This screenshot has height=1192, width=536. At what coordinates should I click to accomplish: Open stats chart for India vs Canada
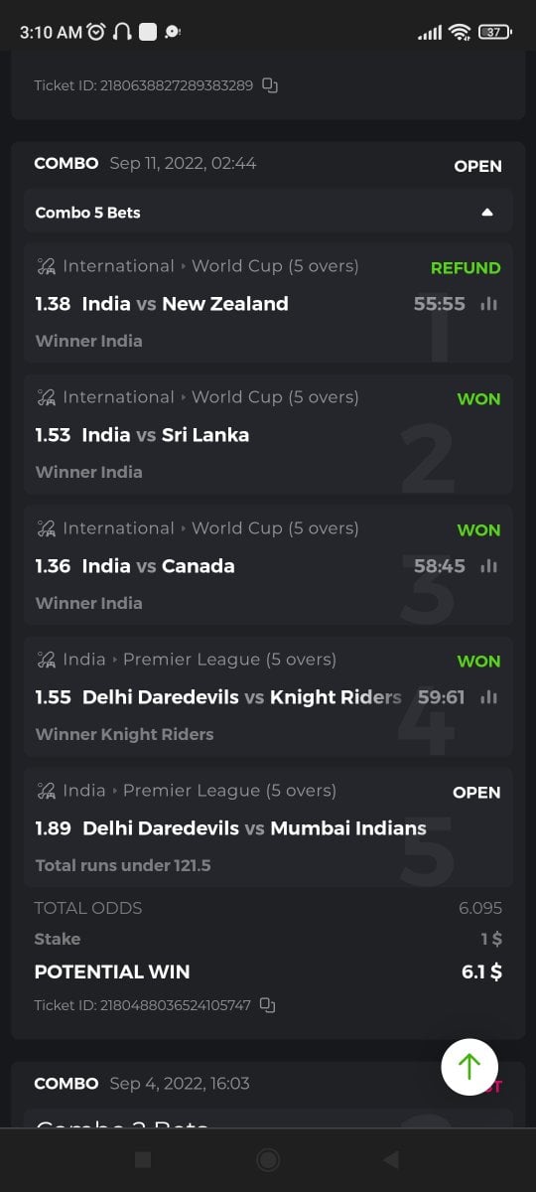tap(488, 566)
